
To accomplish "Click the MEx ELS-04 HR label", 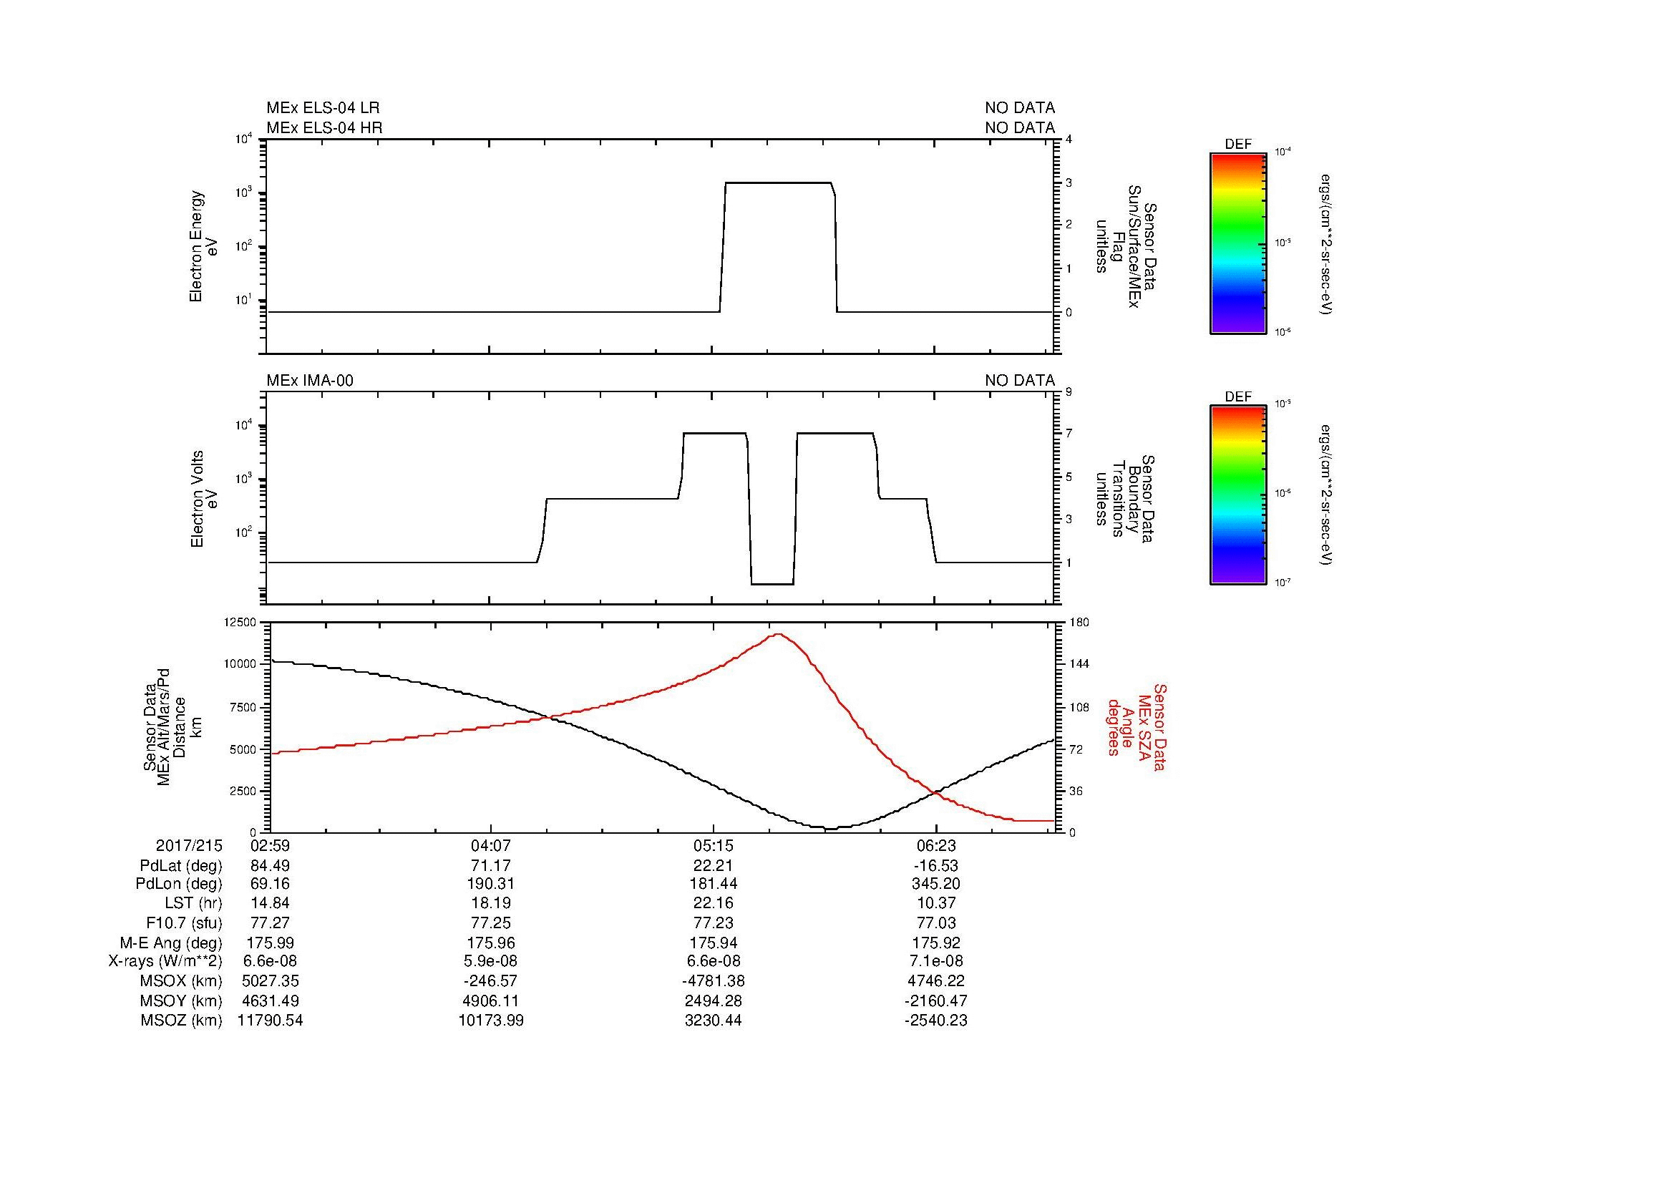I will point(324,127).
